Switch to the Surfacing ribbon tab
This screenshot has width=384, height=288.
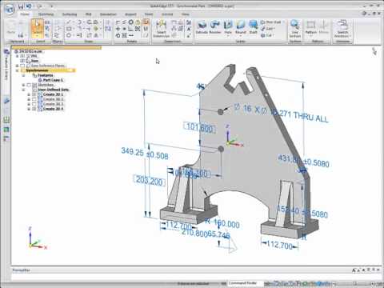[70, 14]
